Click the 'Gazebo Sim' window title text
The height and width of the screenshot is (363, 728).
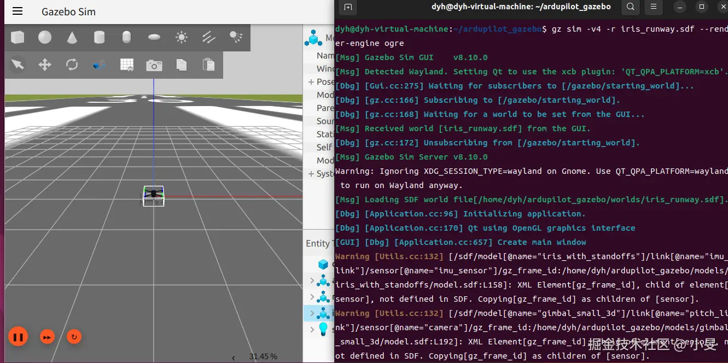pos(68,11)
